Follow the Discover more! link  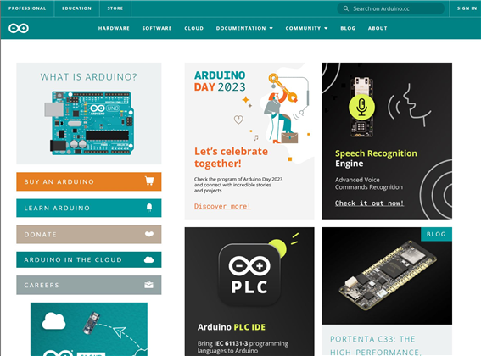222,206
